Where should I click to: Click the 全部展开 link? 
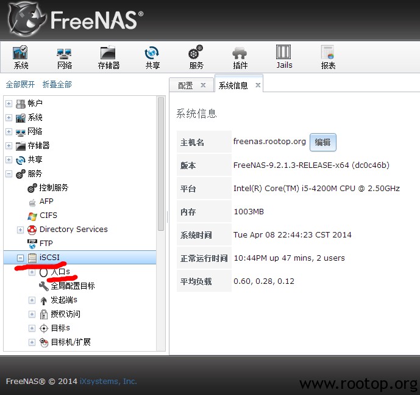[20, 84]
